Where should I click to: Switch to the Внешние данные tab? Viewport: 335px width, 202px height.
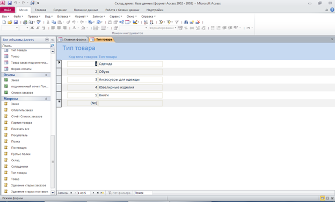[x=86, y=10]
